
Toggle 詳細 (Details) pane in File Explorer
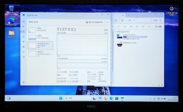(x=158, y=26)
